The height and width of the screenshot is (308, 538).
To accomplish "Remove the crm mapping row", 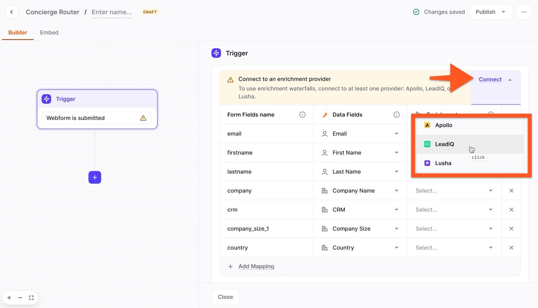I will click(511, 210).
